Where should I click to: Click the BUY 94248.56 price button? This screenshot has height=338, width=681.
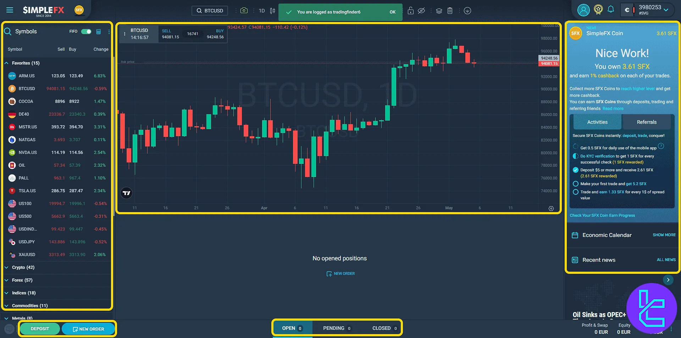coord(215,34)
